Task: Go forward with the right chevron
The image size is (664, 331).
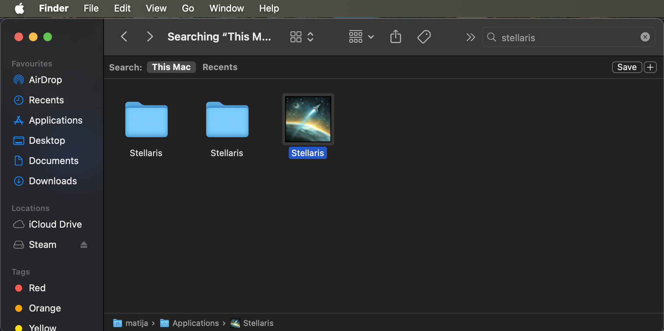Action: [150, 37]
